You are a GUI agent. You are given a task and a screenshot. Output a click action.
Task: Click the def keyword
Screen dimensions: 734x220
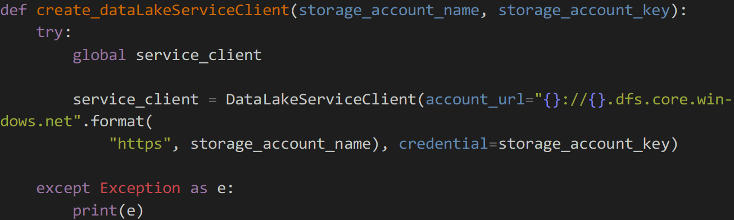pos(13,11)
